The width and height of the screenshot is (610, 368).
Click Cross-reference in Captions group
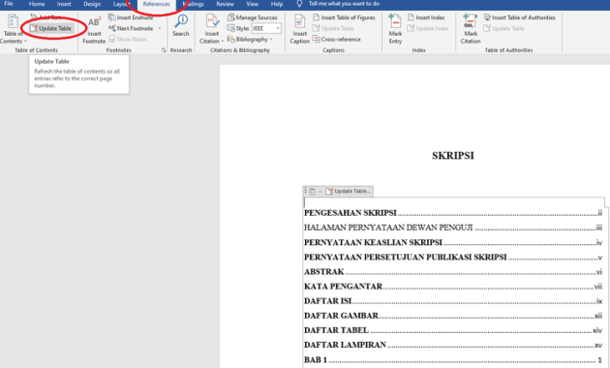point(337,40)
